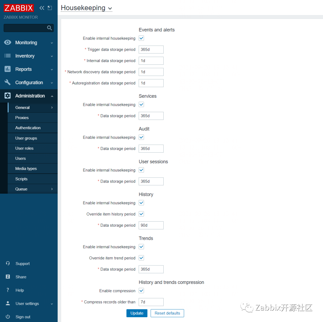Open the Help link
The width and height of the screenshot is (323, 322).
(x=20, y=290)
